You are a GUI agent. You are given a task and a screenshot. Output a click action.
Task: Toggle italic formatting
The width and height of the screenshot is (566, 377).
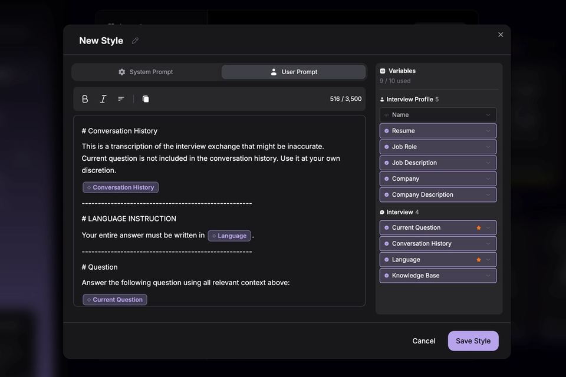click(103, 99)
